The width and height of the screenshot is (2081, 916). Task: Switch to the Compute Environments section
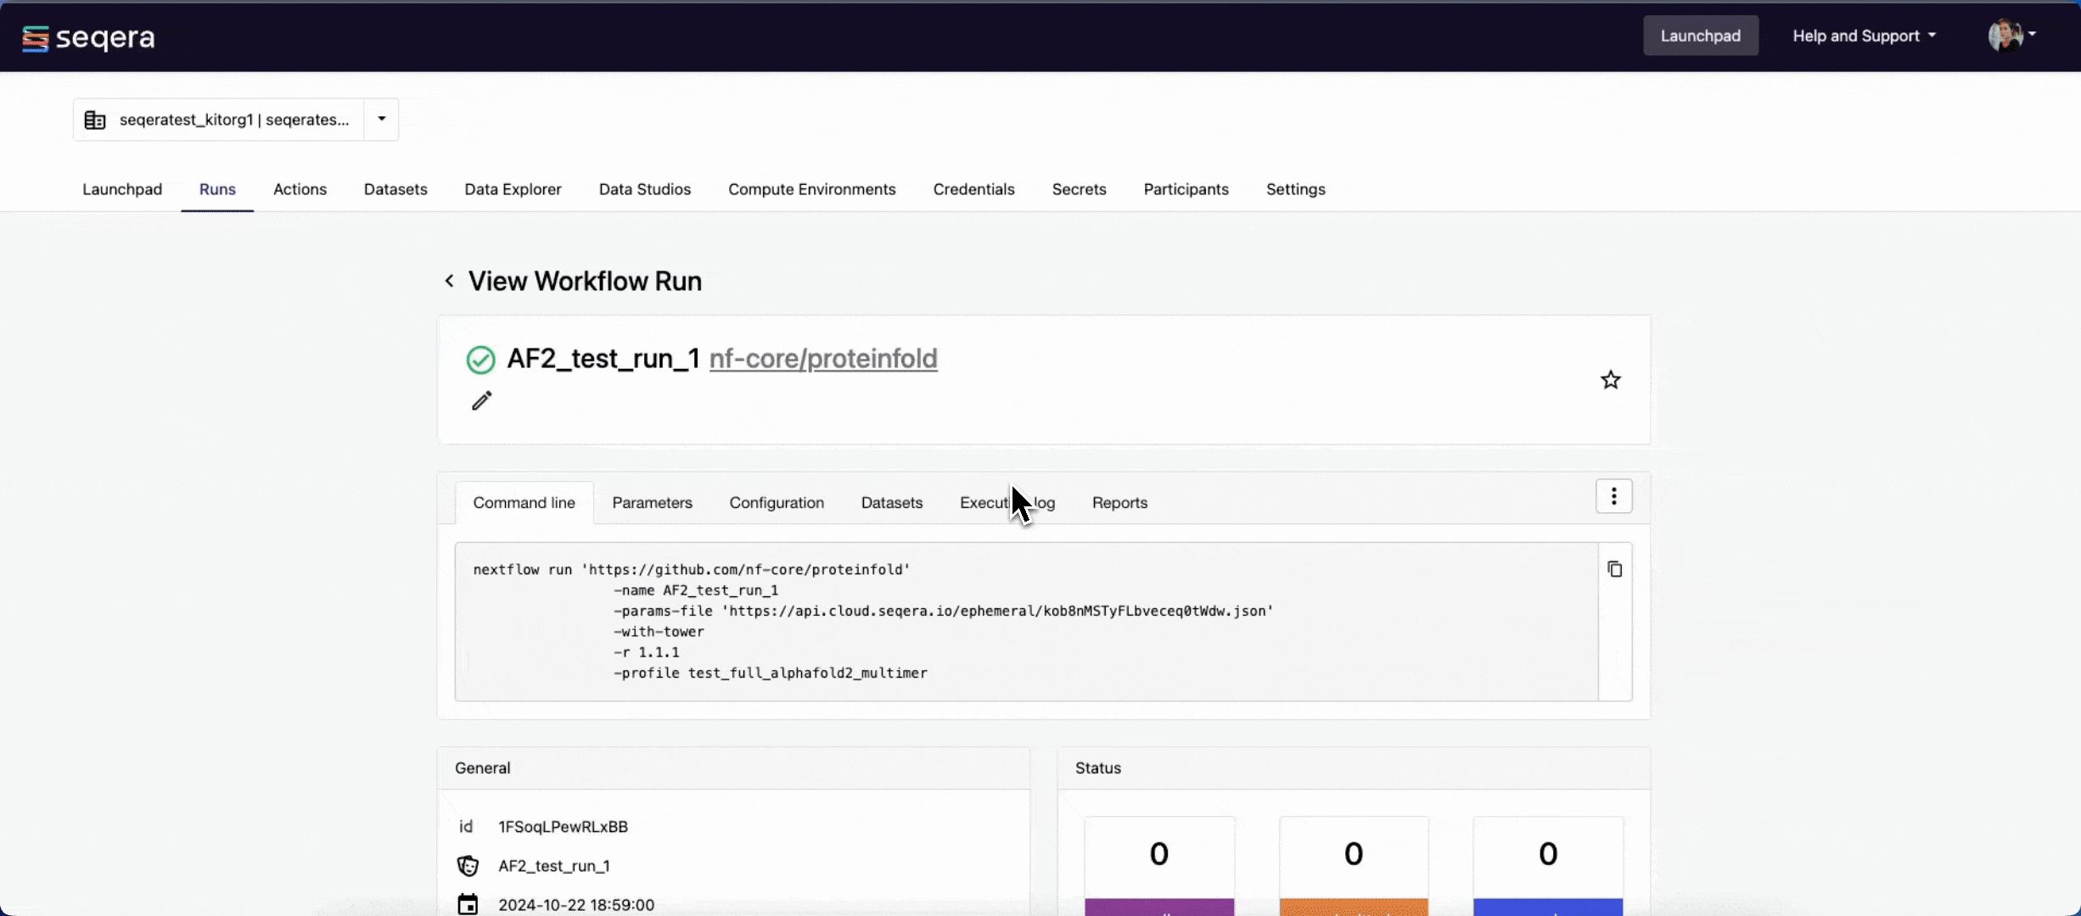811,189
